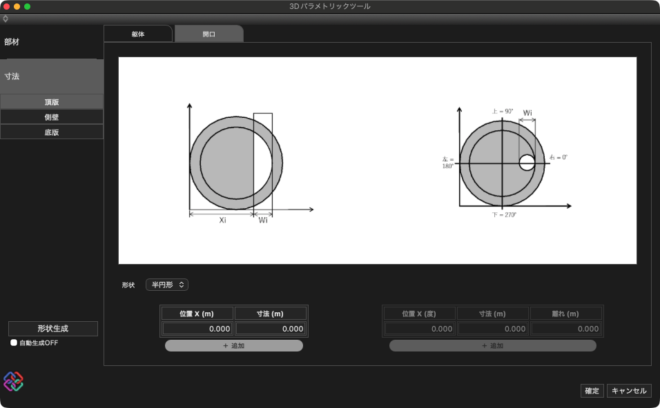Viewport: 660px width, 408px height.
Task: Add a row with left 追加 button
Action: (x=233, y=346)
